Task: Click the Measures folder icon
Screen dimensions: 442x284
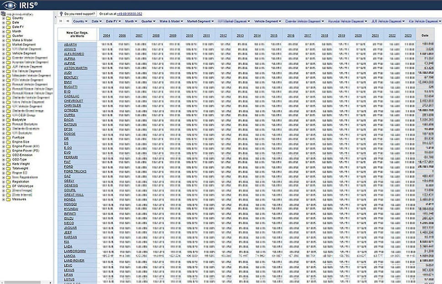Action: pyautogui.click(x=9, y=199)
